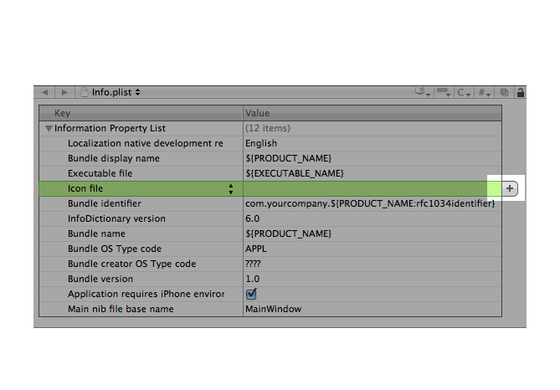Select the Executable file row
This screenshot has width=560, height=390.
(x=270, y=173)
